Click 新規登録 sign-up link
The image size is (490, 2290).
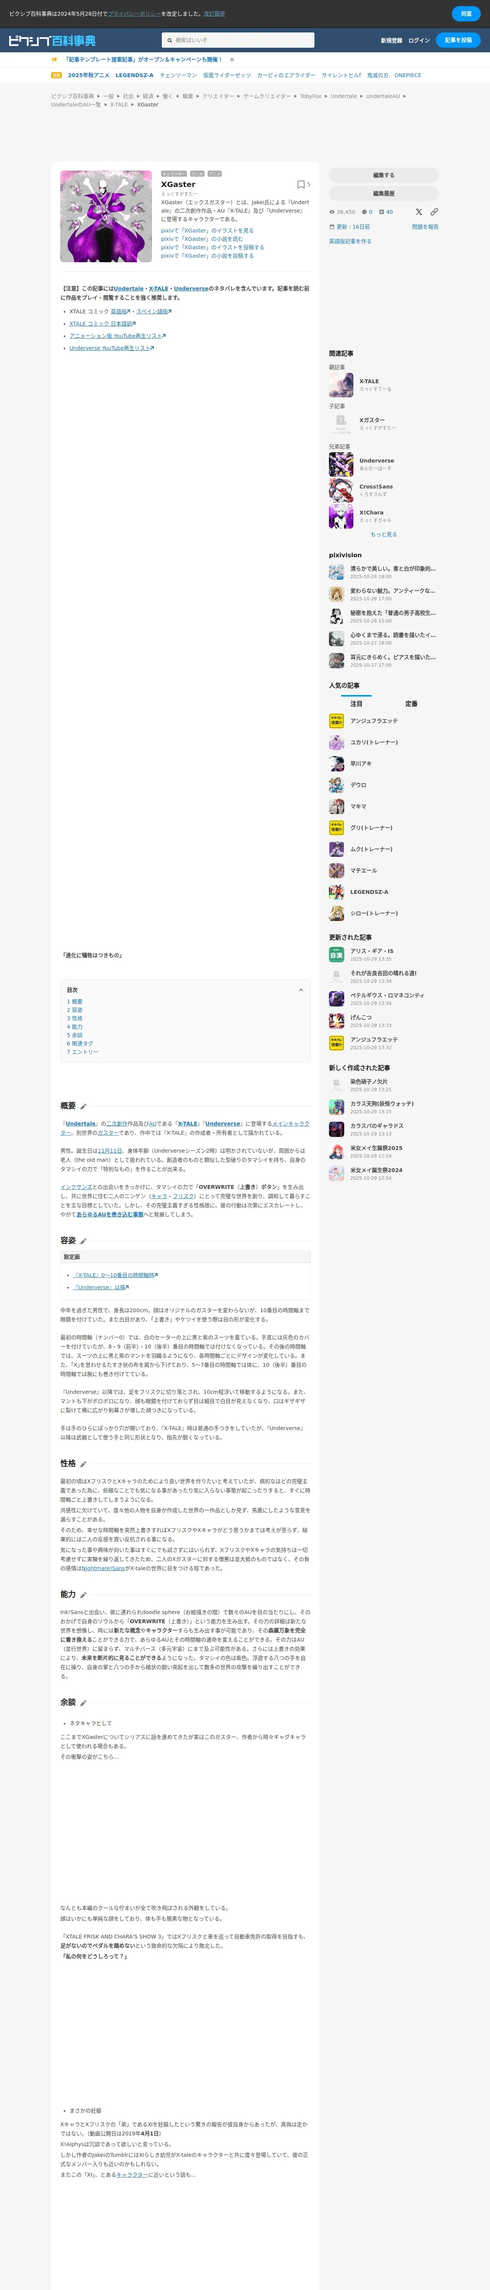(x=391, y=40)
